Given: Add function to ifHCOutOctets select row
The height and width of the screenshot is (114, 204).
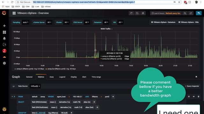Looking at the screenshot, I should coord(97,107).
